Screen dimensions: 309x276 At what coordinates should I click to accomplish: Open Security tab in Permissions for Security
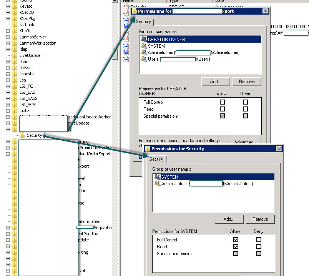tap(157, 159)
